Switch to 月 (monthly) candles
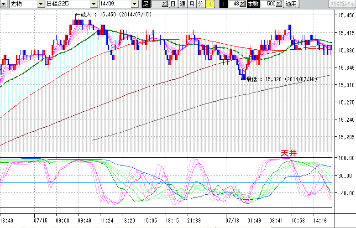Screen dimensions: 356x228 191,4
